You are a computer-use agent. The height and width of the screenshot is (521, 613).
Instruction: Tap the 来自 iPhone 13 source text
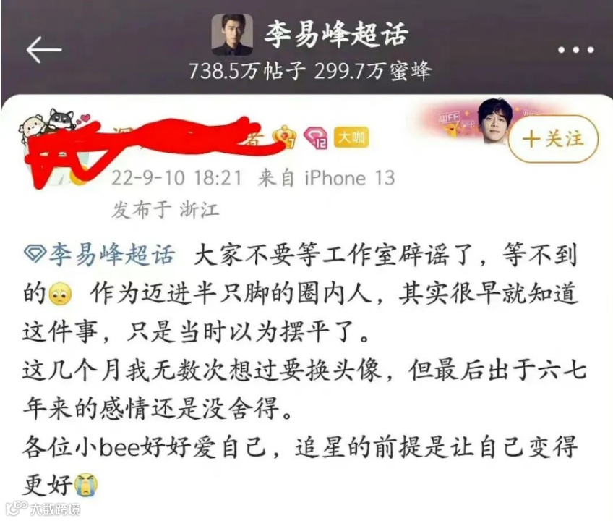pos(326,178)
